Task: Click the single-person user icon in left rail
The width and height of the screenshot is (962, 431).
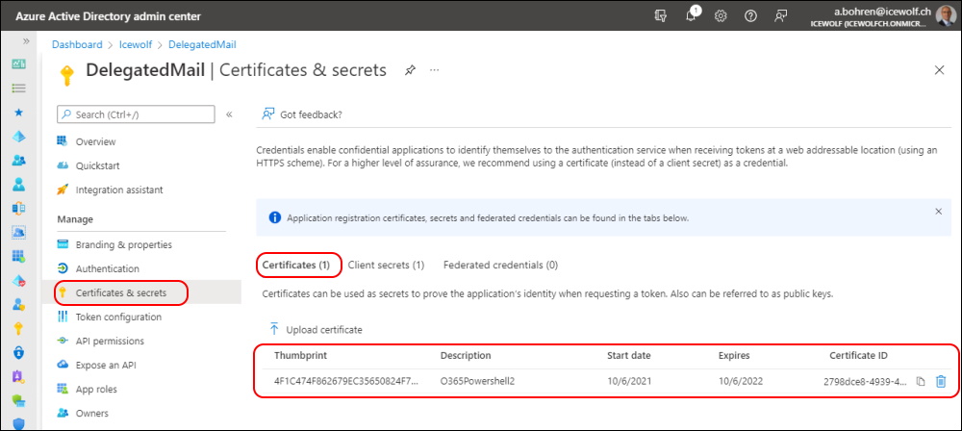Action: 19,184
